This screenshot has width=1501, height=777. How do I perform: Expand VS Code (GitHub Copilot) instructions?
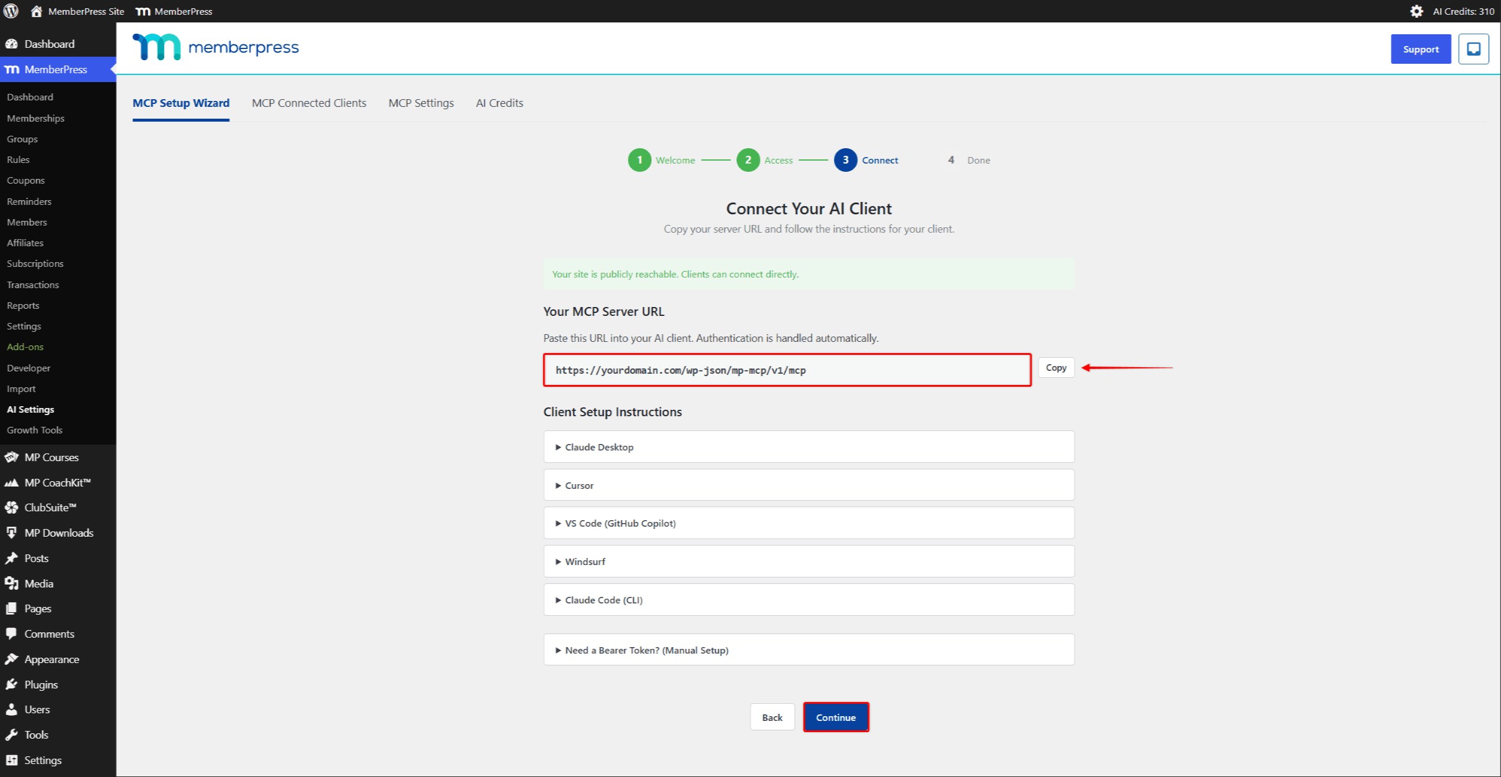(809, 523)
